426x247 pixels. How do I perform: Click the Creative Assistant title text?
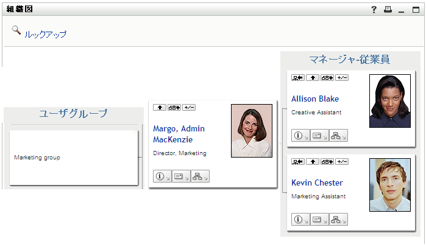[x=316, y=113]
